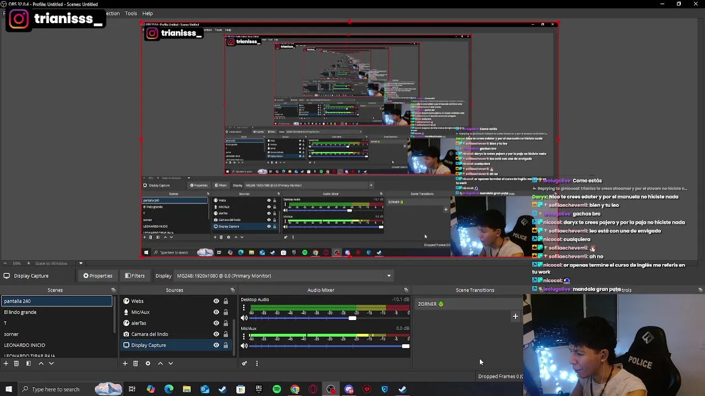Pop out the Scenes dock
This screenshot has width=705, height=396.
(113, 290)
